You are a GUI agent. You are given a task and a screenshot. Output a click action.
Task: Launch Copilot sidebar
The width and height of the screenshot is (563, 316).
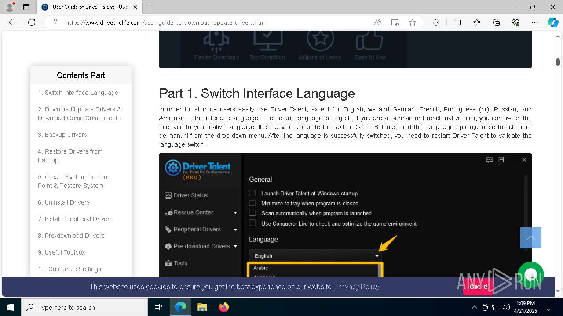point(553,22)
